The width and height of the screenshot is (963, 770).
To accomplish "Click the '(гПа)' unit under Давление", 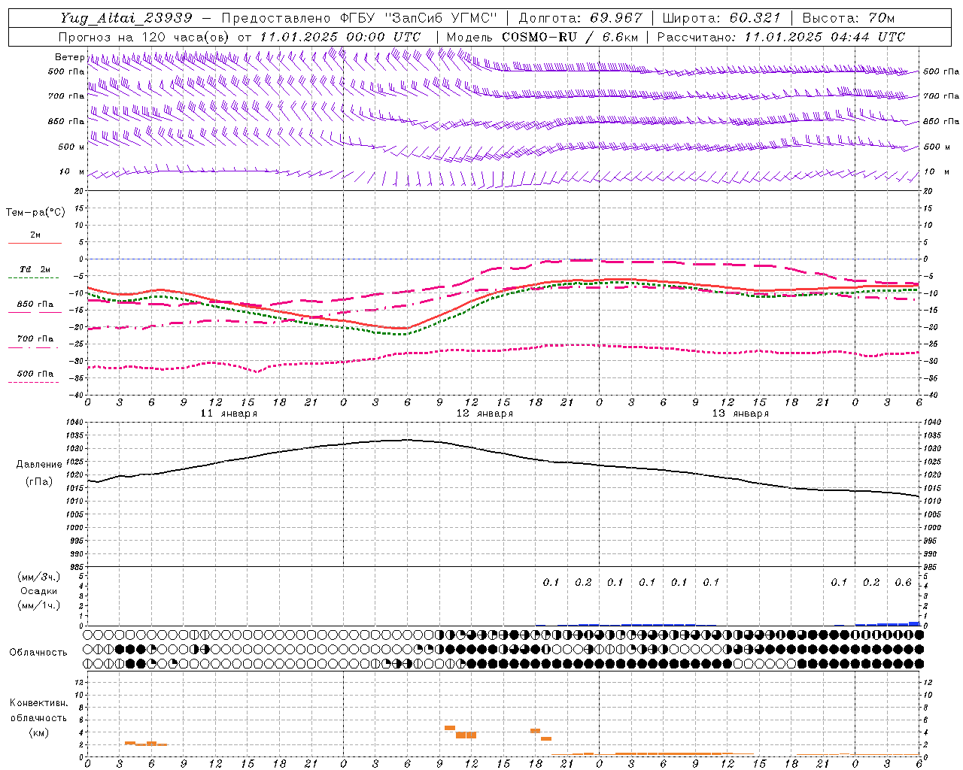I will pos(39,481).
